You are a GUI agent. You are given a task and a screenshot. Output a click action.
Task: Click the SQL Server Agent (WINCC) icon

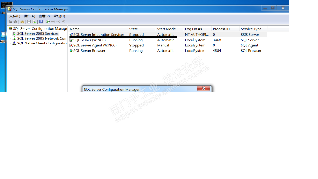pos(71,46)
